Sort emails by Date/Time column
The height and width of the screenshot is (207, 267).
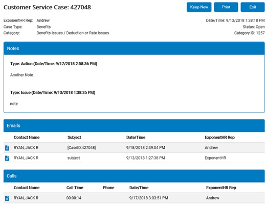pyautogui.click(x=136, y=137)
